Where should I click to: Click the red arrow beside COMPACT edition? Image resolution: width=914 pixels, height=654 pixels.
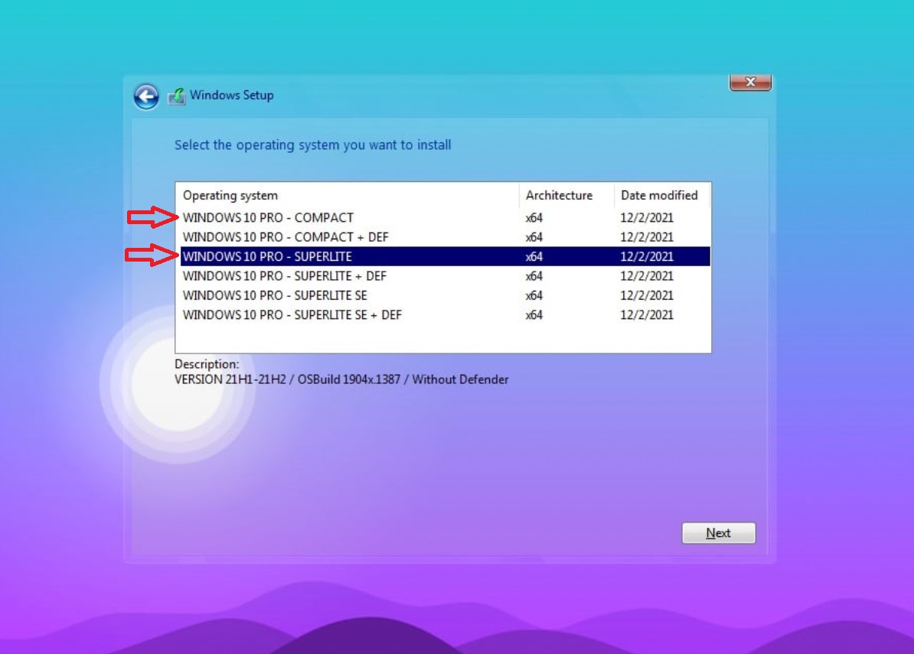click(x=152, y=218)
